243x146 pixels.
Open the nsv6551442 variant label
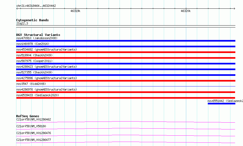[225, 101]
